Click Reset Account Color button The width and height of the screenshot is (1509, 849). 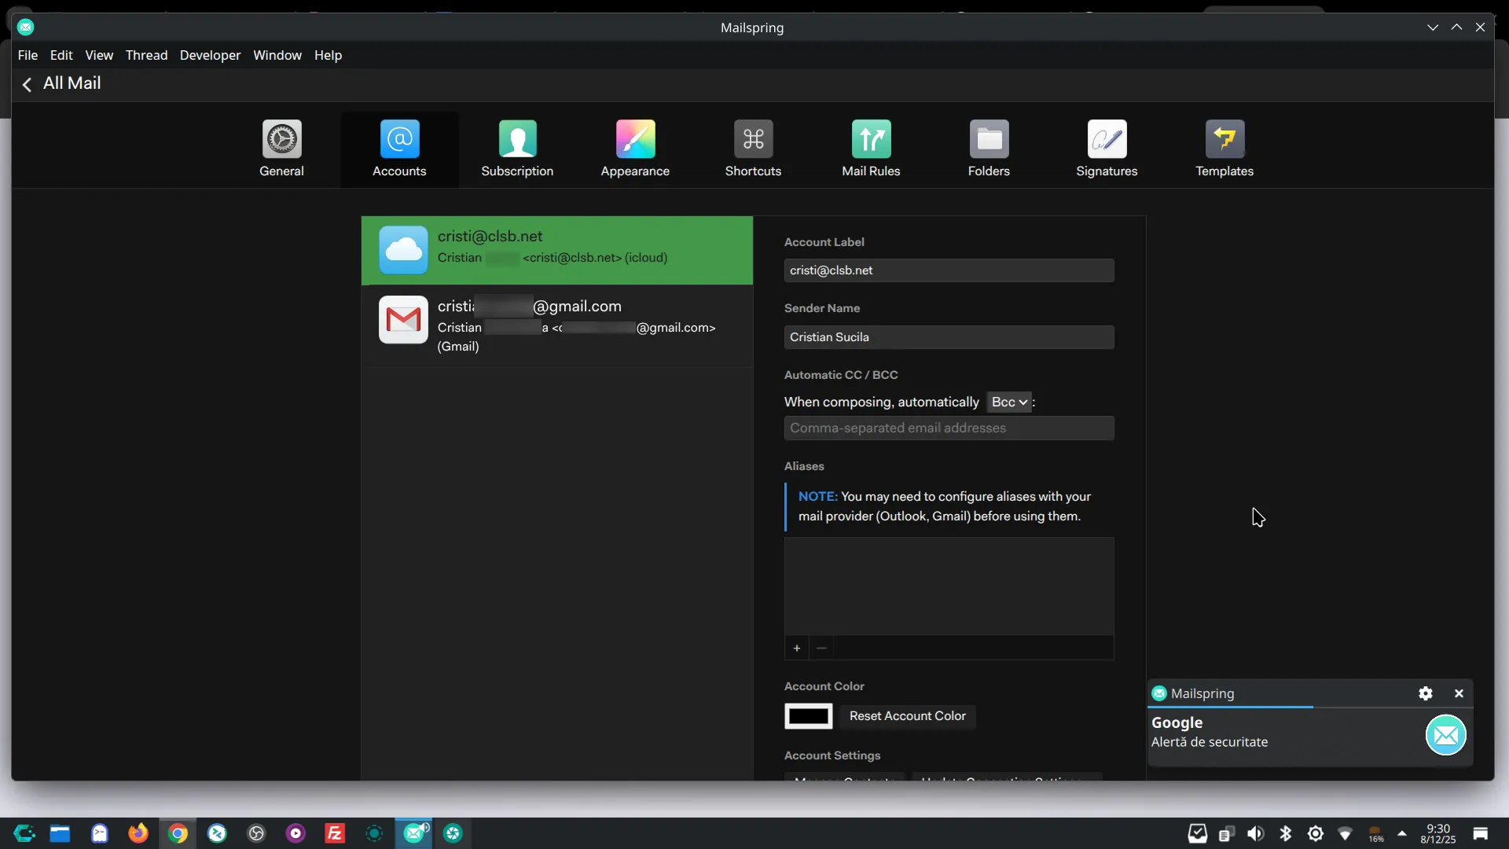[907, 716]
